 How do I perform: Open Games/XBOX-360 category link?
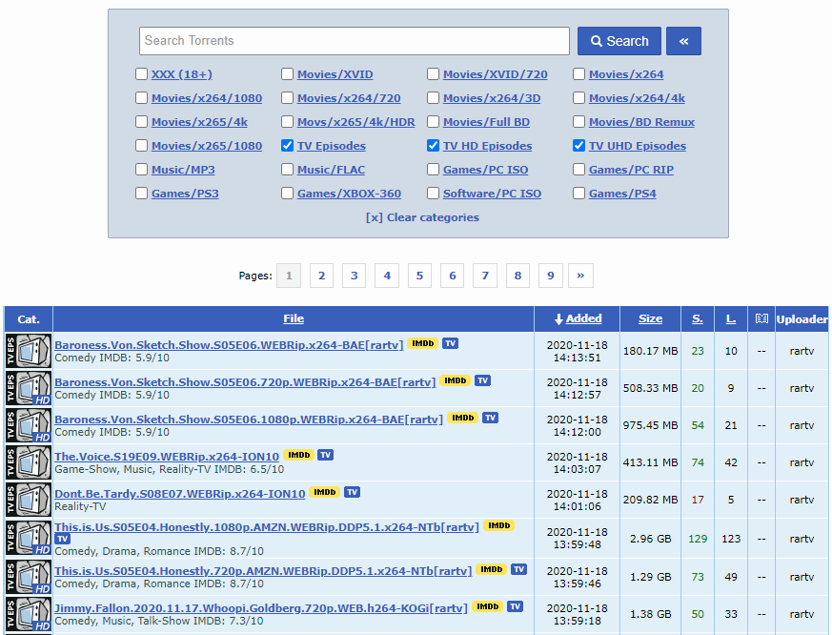[349, 194]
